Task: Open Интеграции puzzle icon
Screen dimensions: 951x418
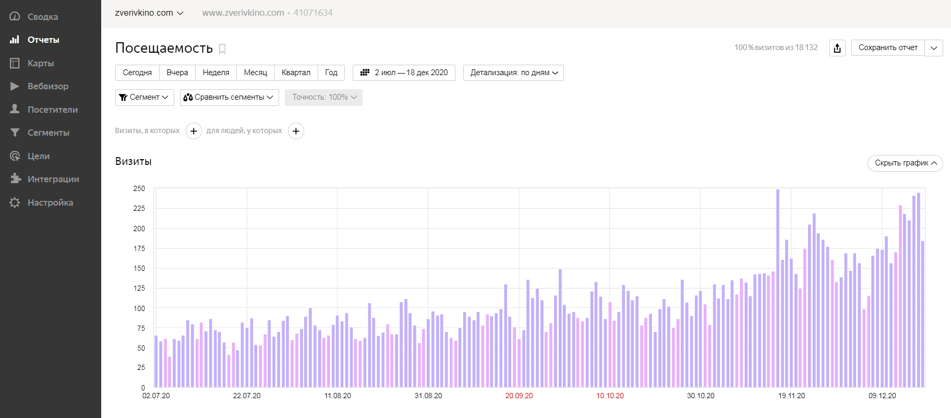Action: click(15, 179)
